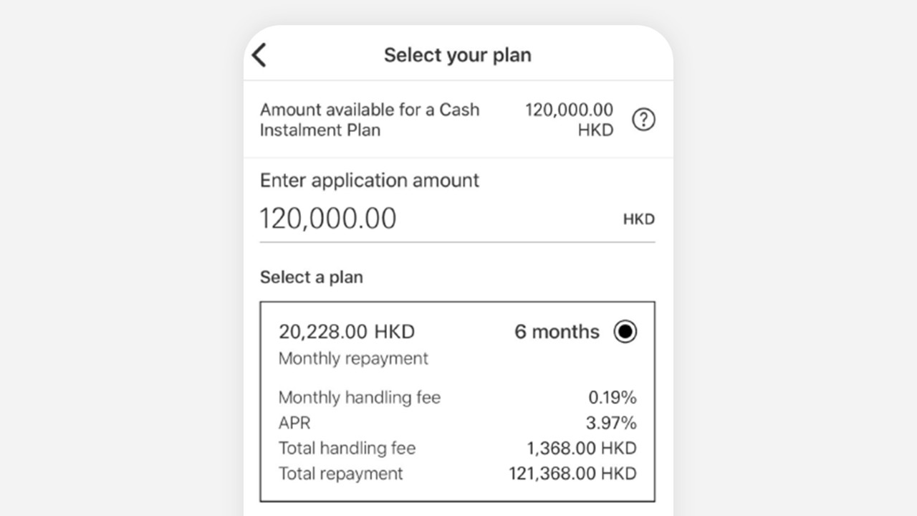
Task: Tap the 0.19% monthly handling fee value
Action: pos(613,397)
